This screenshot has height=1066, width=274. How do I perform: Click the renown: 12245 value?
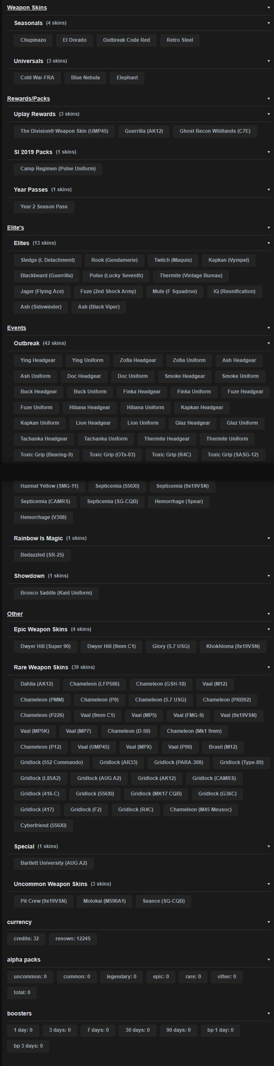tap(73, 939)
